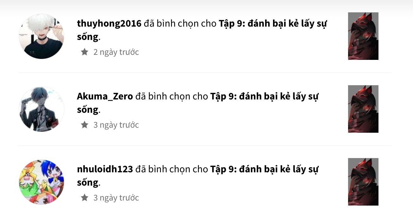
Task: Visit the nhuloidh123 username link
Action: click(105, 169)
